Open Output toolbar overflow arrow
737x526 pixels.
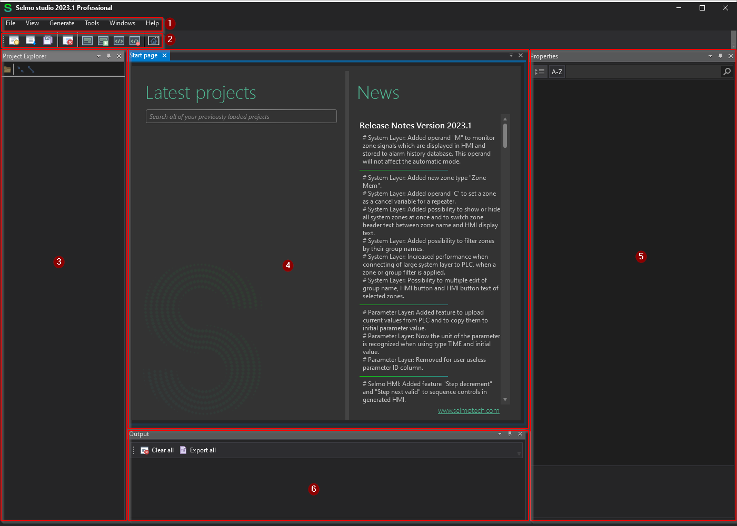coord(519,453)
